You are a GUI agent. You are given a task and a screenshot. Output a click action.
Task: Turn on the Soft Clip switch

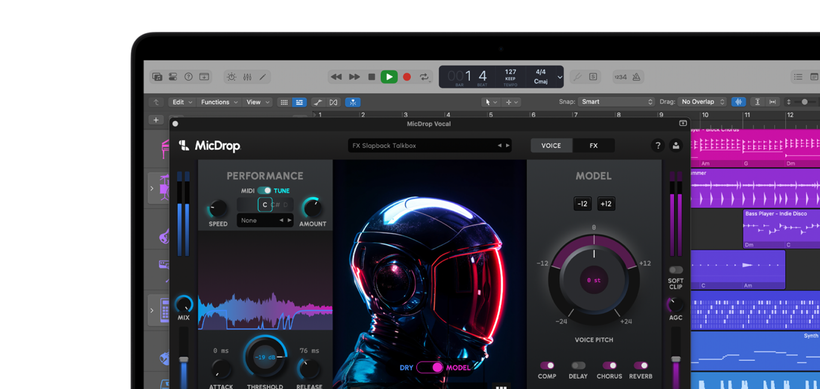tap(675, 270)
